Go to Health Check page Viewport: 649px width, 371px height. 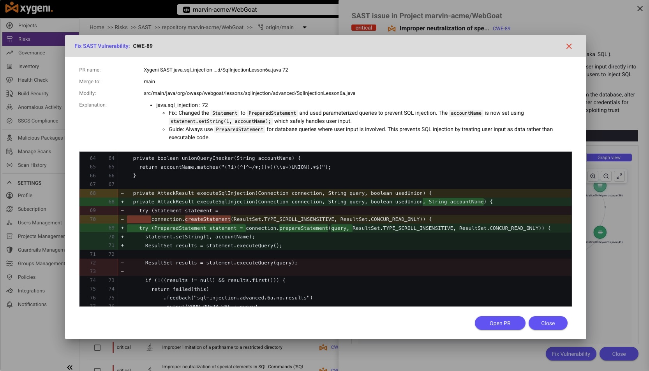[x=33, y=80]
